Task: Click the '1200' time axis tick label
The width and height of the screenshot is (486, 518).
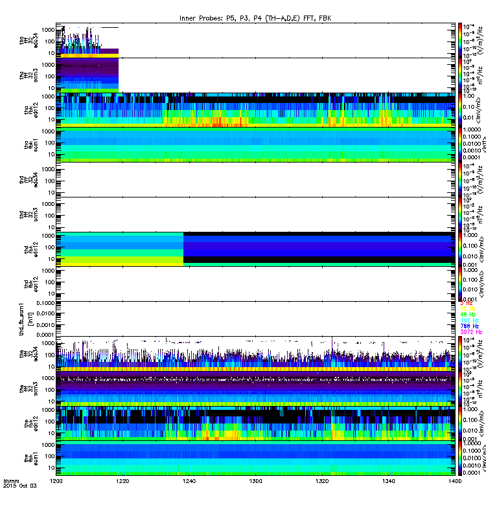Action: [56, 481]
